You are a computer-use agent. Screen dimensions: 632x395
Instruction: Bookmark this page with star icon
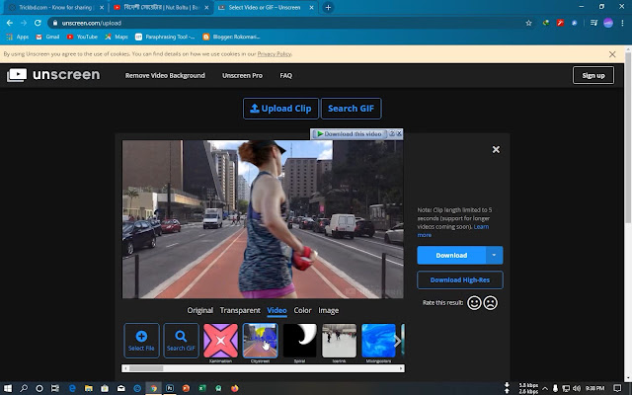coord(529,23)
